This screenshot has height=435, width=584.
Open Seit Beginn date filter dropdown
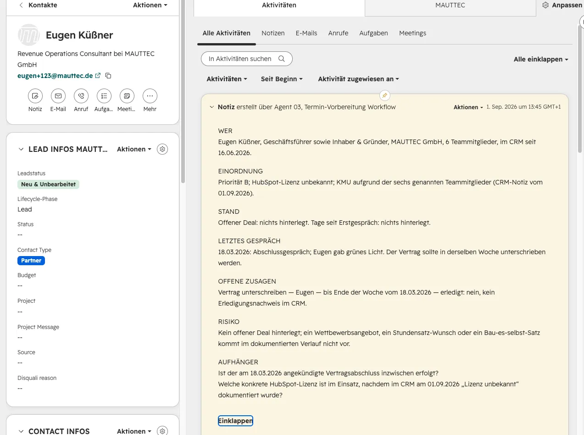(282, 79)
